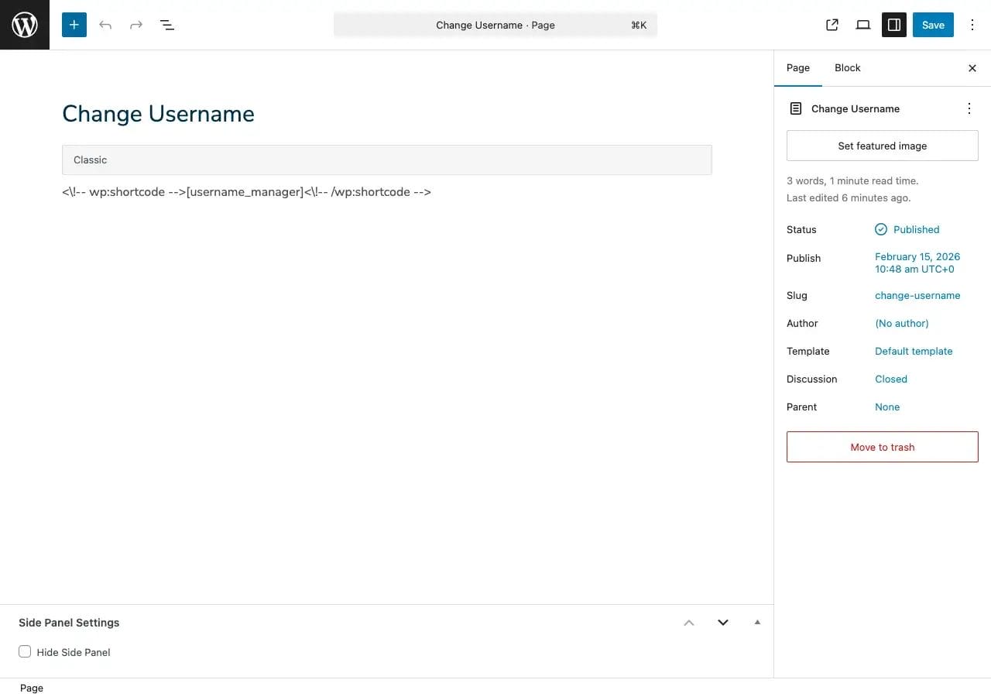This screenshot has width=991, height=697.
Task: Select the Page tab in sidebar
Action: (x=797, y=68)
